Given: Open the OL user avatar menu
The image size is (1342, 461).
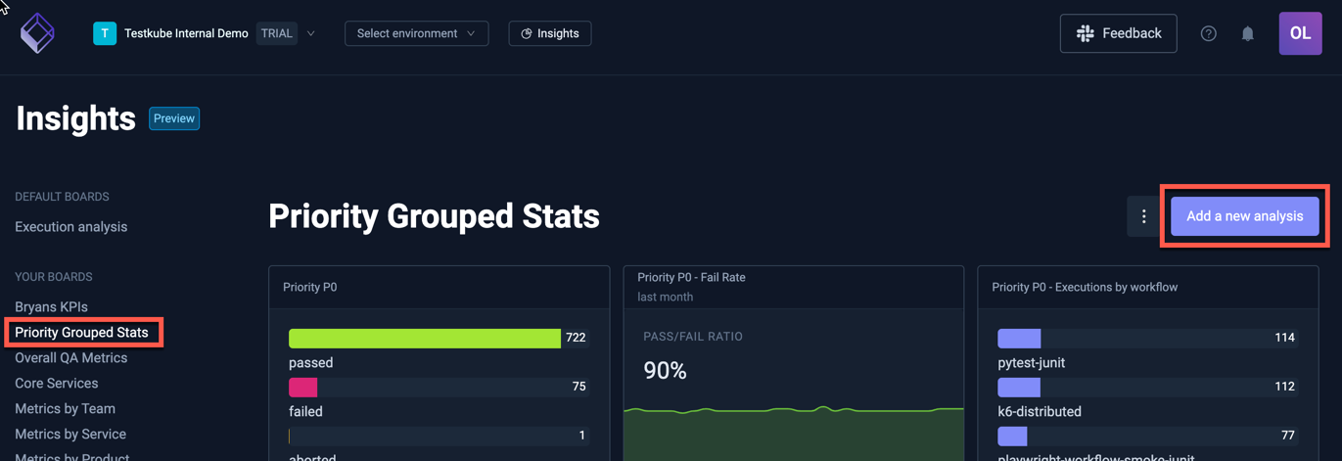Looking at the screenshot, I should pos(1300,33).
